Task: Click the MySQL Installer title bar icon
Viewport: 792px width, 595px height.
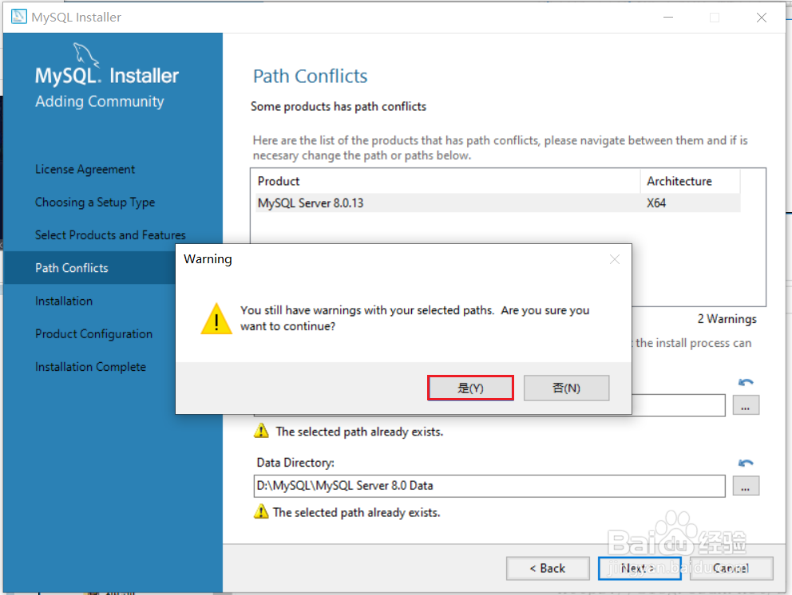Action: coord(18,17)
